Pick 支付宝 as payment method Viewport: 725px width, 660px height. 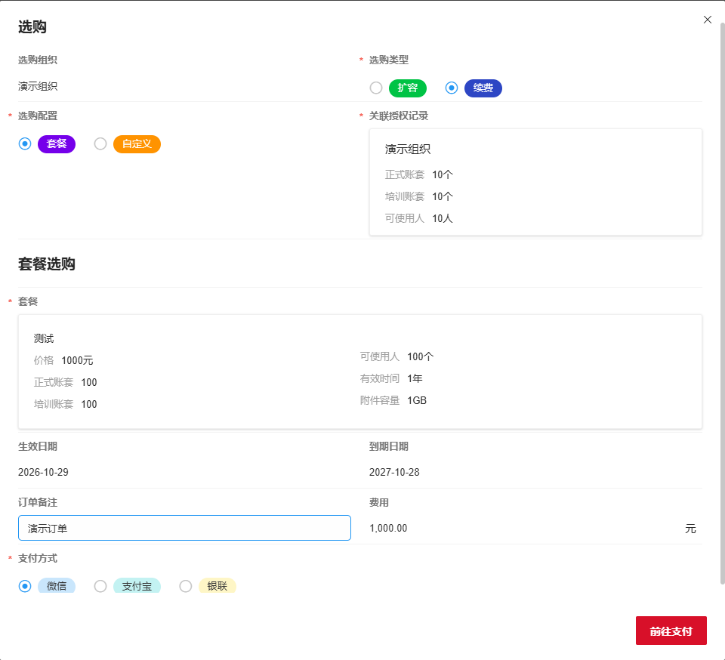pyautogui.click(x=100, y=586)
